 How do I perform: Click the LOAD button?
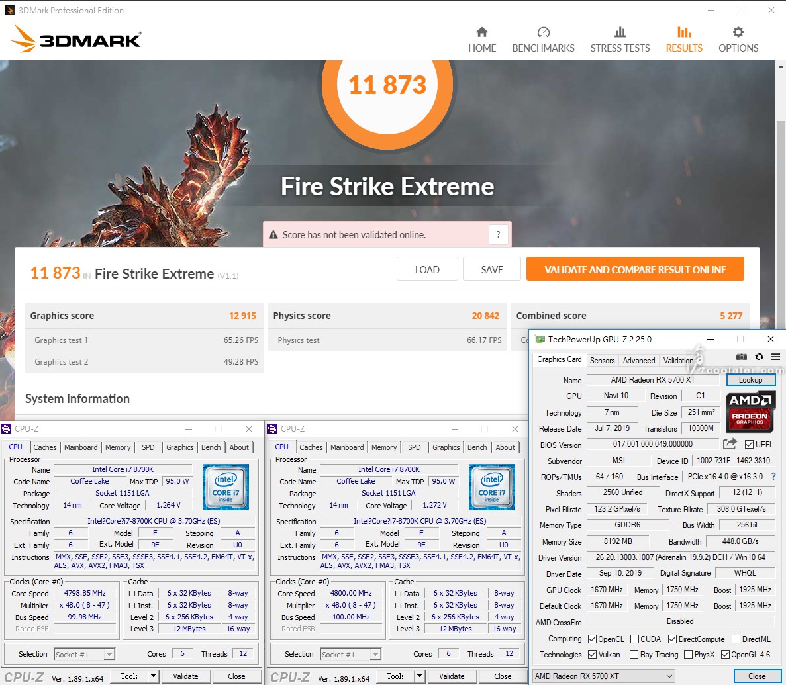427,269
